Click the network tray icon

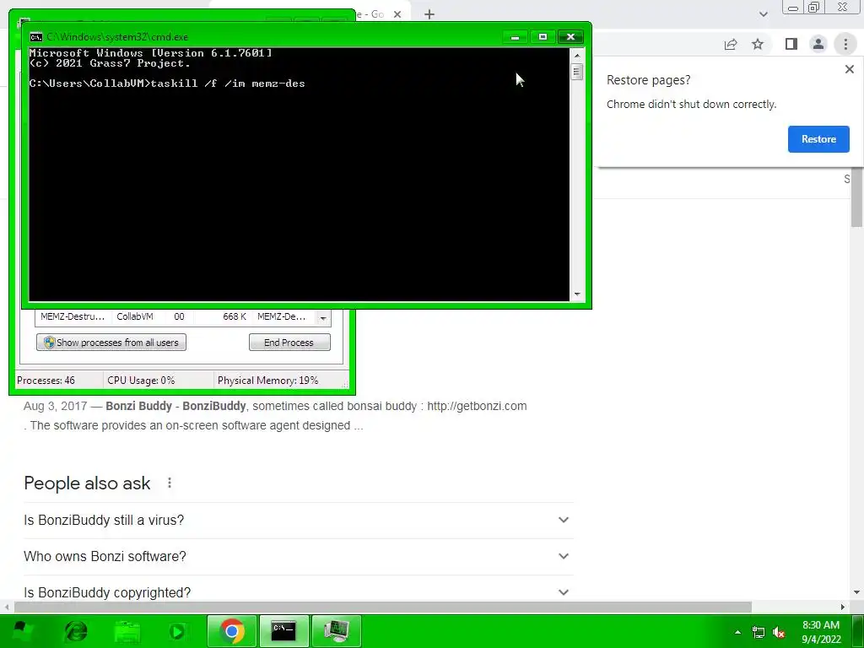coord(759,633)
